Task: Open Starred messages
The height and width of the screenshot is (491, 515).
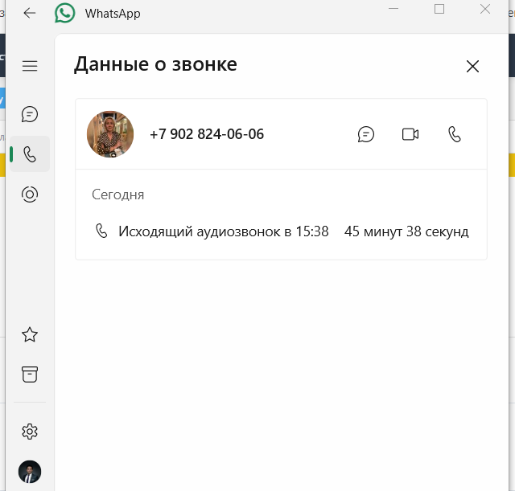Action: [x=30, y=334]
